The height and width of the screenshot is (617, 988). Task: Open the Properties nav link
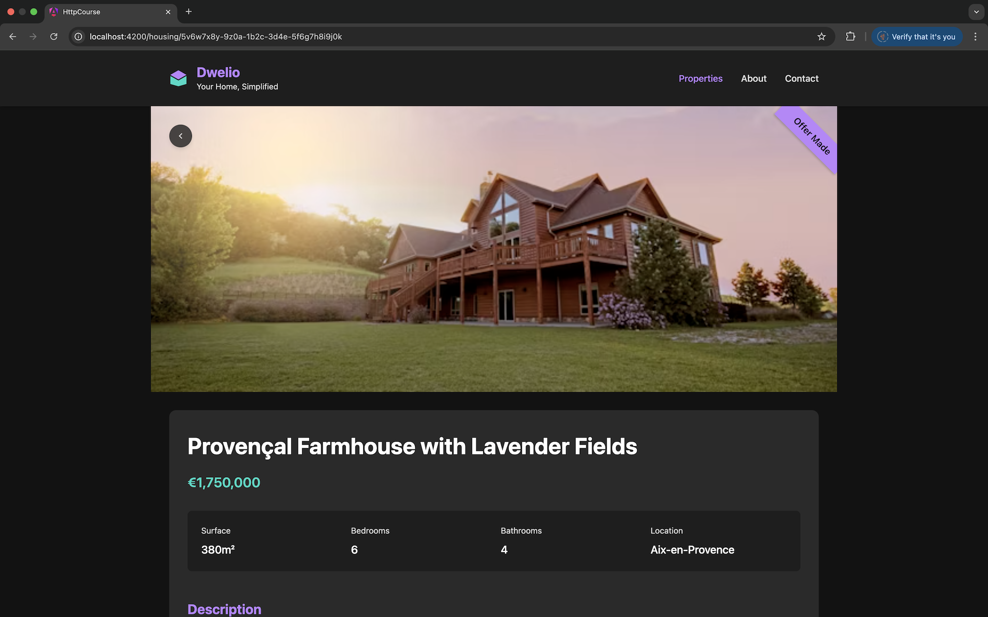click(700, 79)
